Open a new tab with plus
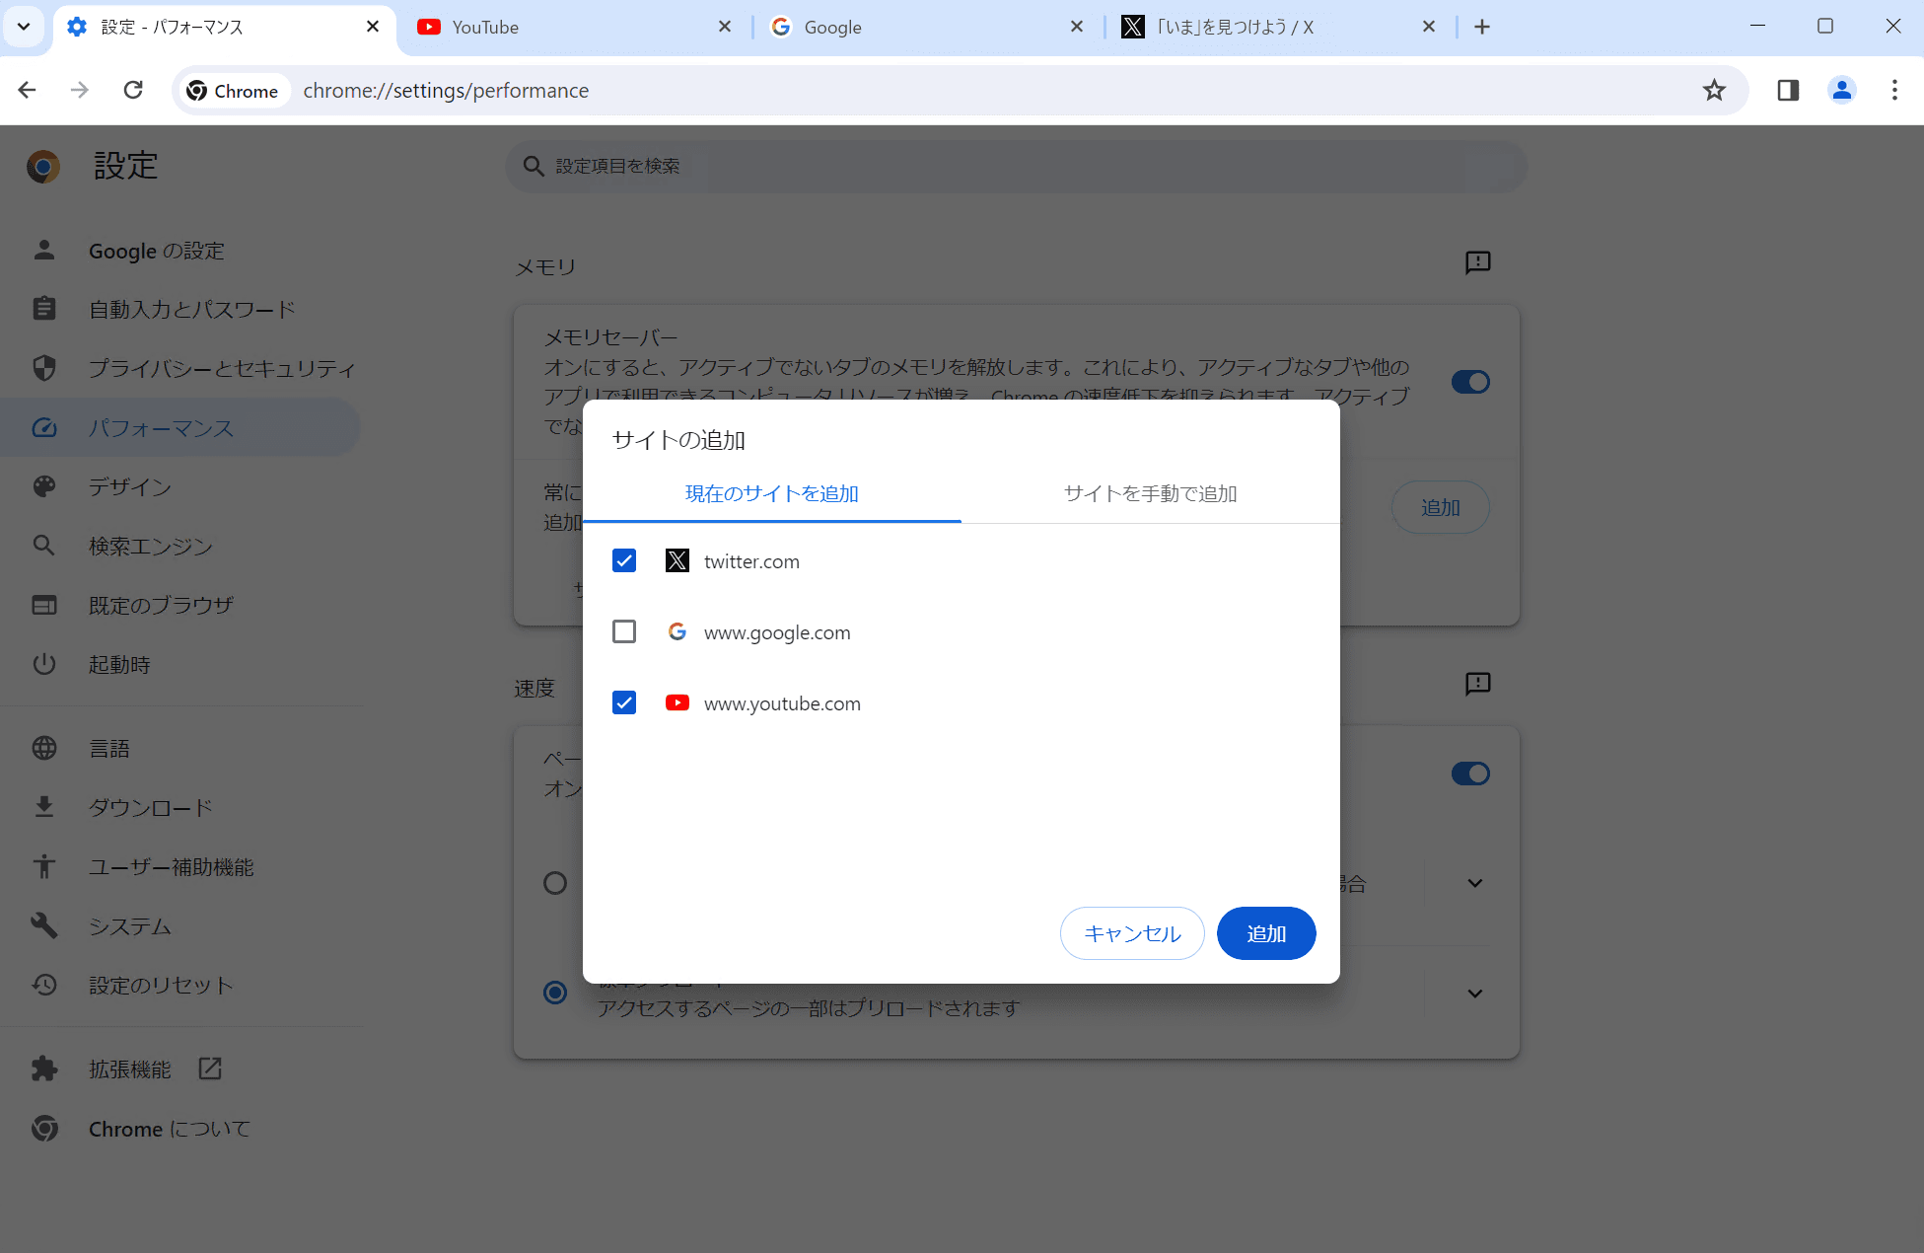The width and height of the screenshot is (1924, 1253). point(1482,27)
